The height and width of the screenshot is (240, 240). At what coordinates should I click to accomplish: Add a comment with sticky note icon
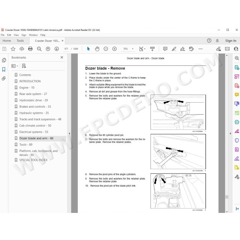[165, 49]
